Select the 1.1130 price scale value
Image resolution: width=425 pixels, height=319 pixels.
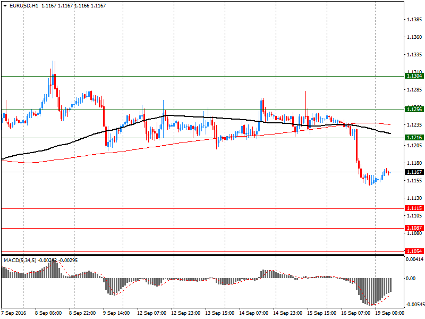(414, 198)
